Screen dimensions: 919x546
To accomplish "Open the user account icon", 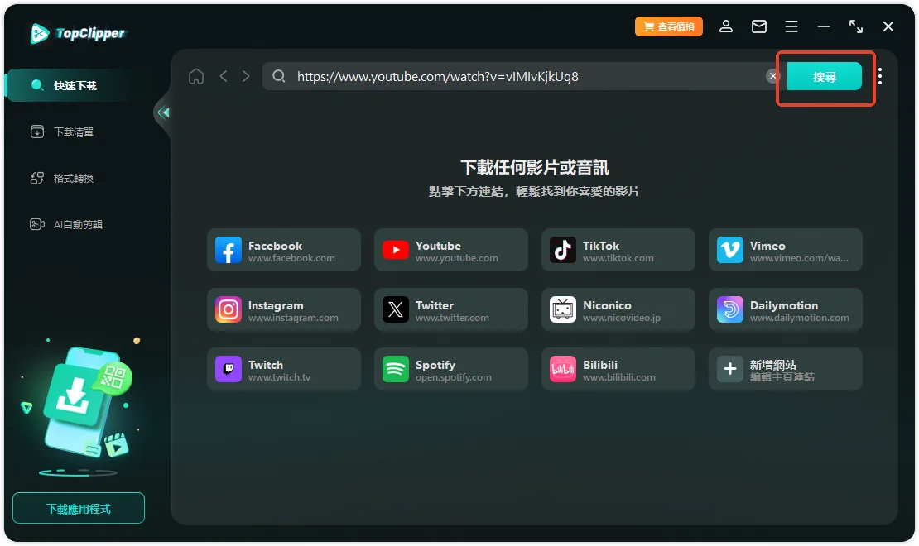I will point(725,26).
